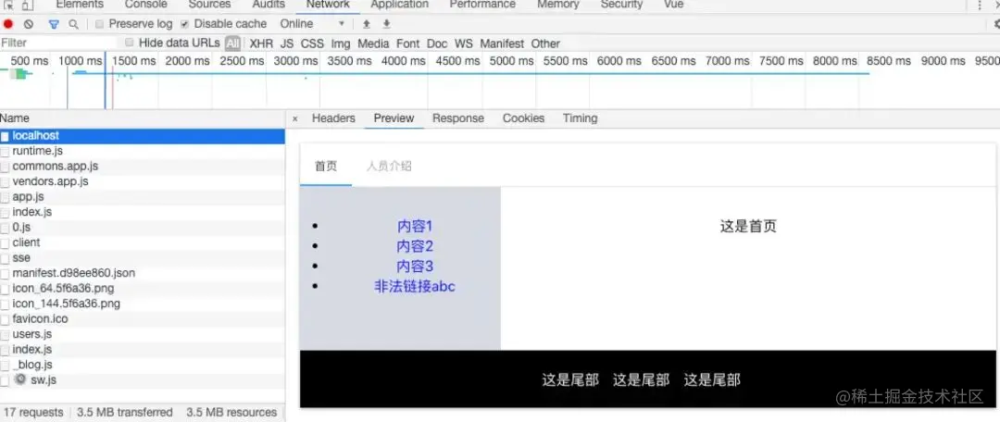Filter requests by Other
Viewport: 1000px width, 422px height.
point(545,43)
